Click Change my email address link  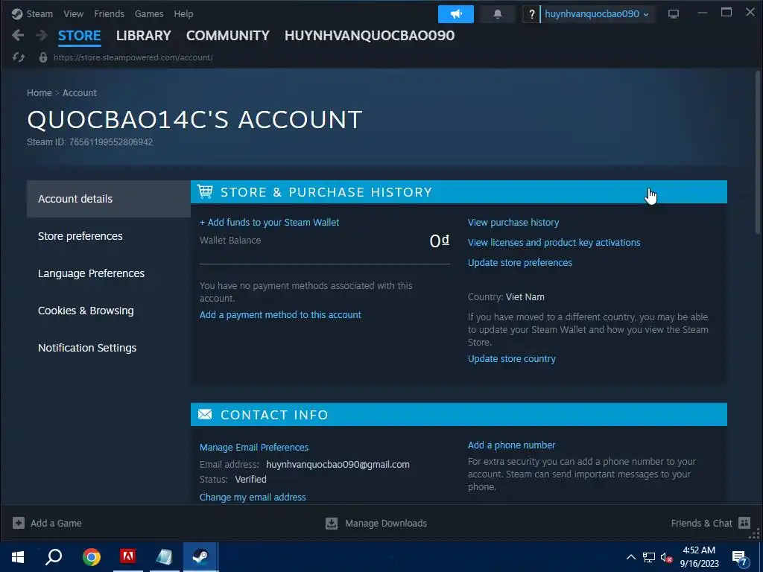tap(253, 497)
